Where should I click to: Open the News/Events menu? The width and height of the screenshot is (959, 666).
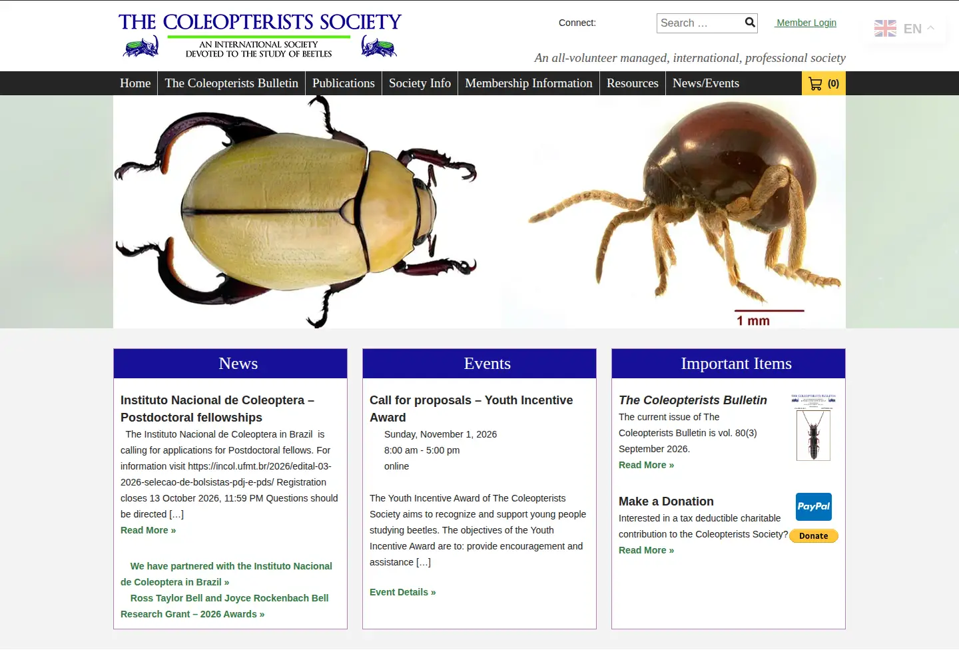[x=706, y=83]
